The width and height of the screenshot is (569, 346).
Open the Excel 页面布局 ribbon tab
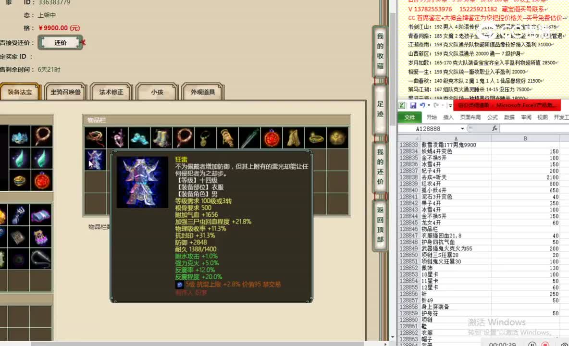(470, 118)
